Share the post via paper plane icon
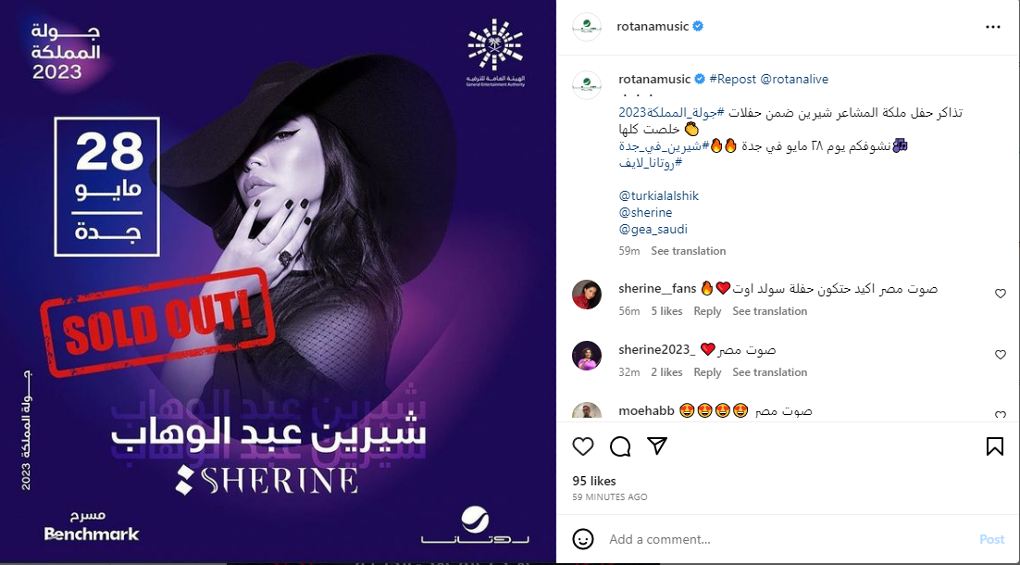The height and width of the screenshot is (565, 1020). pos(658,446)
